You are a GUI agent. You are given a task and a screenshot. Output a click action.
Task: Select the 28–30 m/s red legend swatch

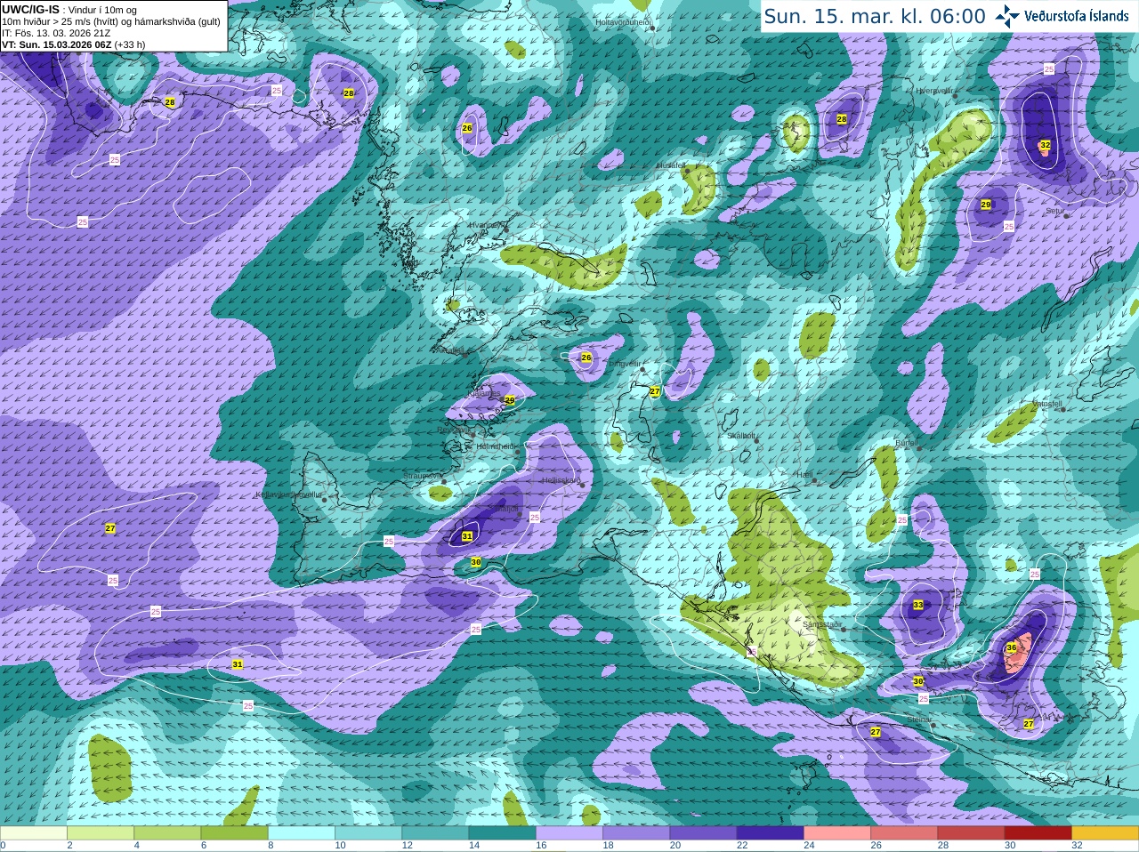pos(972,833)
